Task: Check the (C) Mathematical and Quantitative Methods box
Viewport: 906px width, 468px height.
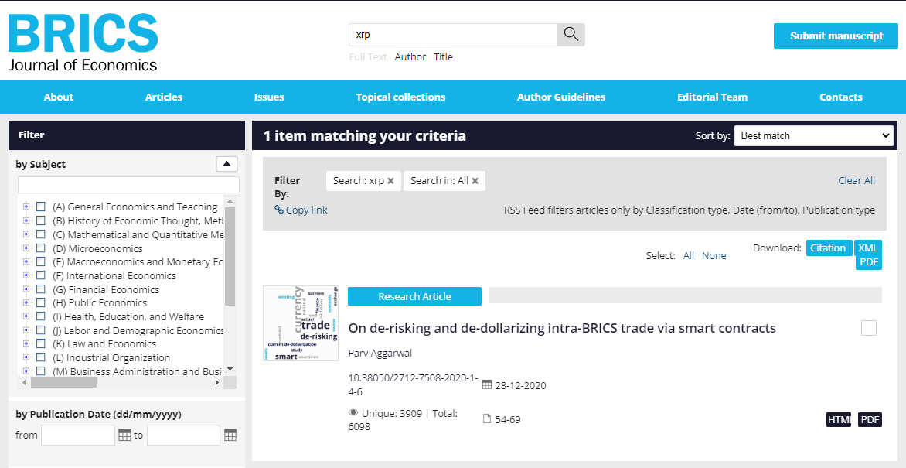Action: [40, 234]
